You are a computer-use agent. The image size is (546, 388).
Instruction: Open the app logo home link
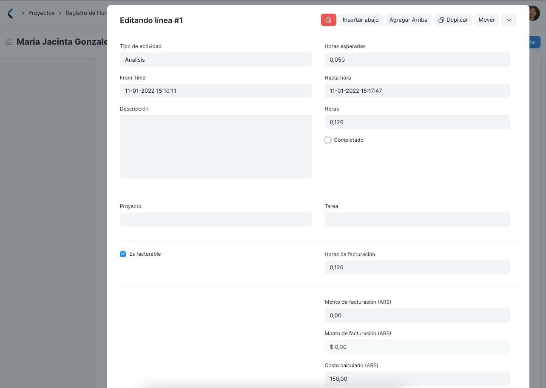pyautogui.click(x=10, y=13)
